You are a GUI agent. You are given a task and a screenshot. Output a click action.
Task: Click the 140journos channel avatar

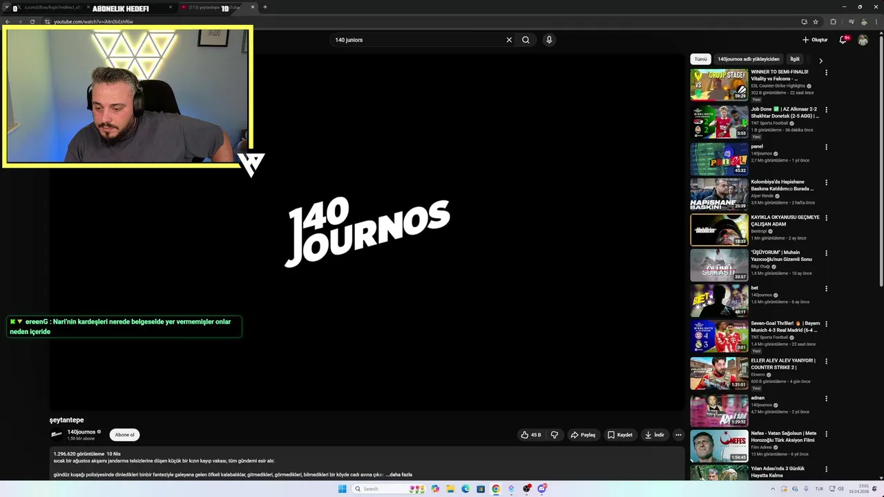57,435
